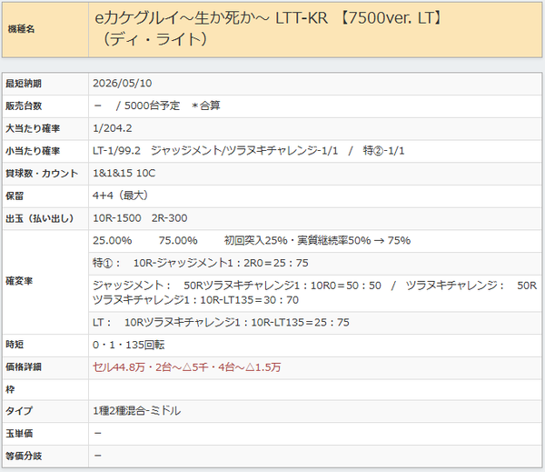Image resolution: width=545 pixels, height=472 pixels.
Task: Click the '時短' row label
Action: click(15, 345)
